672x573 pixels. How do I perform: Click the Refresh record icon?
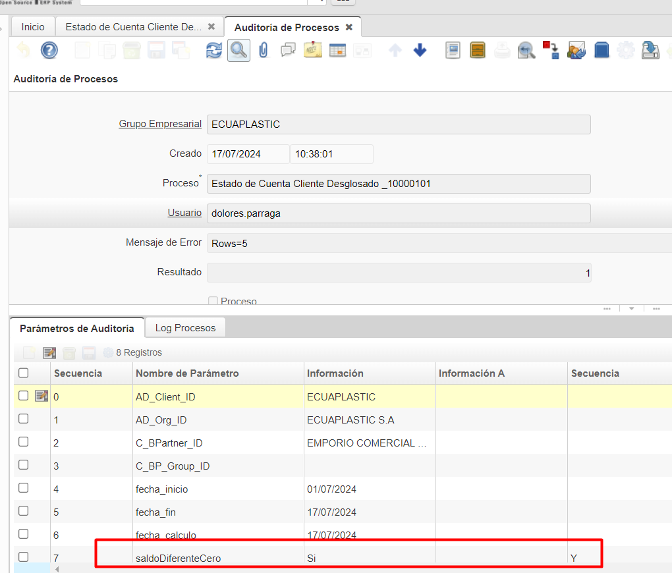coord(214,50)
